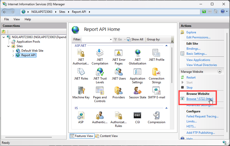
Task: Click the Home toolbar icon
Action: click(215, 11)
